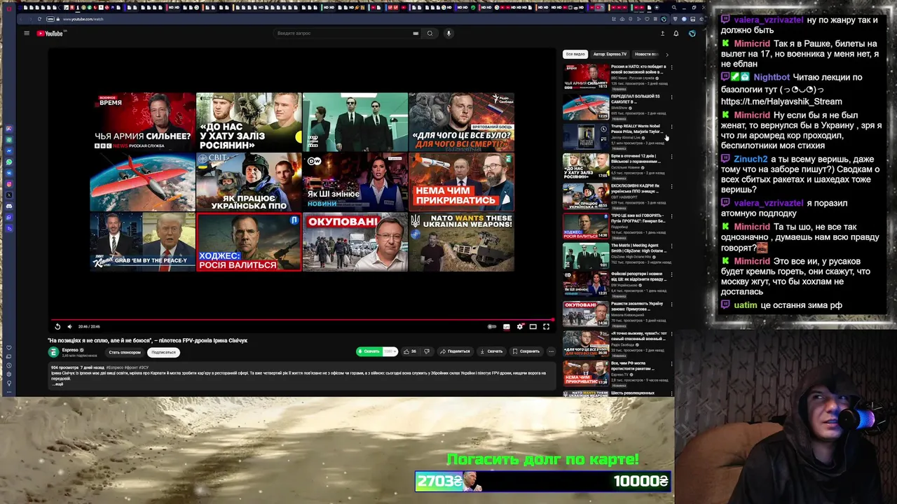Open the YouTube notifications bell
Viewport: 897px width, 504px height.
pos(676,33)
